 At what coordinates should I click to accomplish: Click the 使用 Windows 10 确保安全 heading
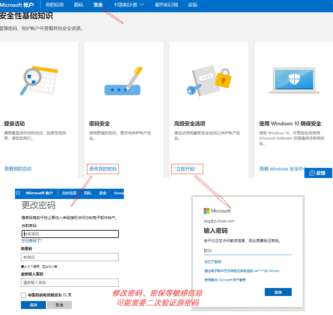coord(290,123)
